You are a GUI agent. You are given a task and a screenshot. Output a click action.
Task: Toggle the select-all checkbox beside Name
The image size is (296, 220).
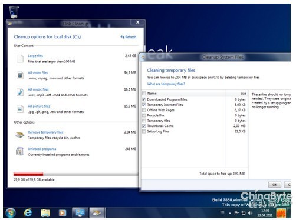pos(144,94)
